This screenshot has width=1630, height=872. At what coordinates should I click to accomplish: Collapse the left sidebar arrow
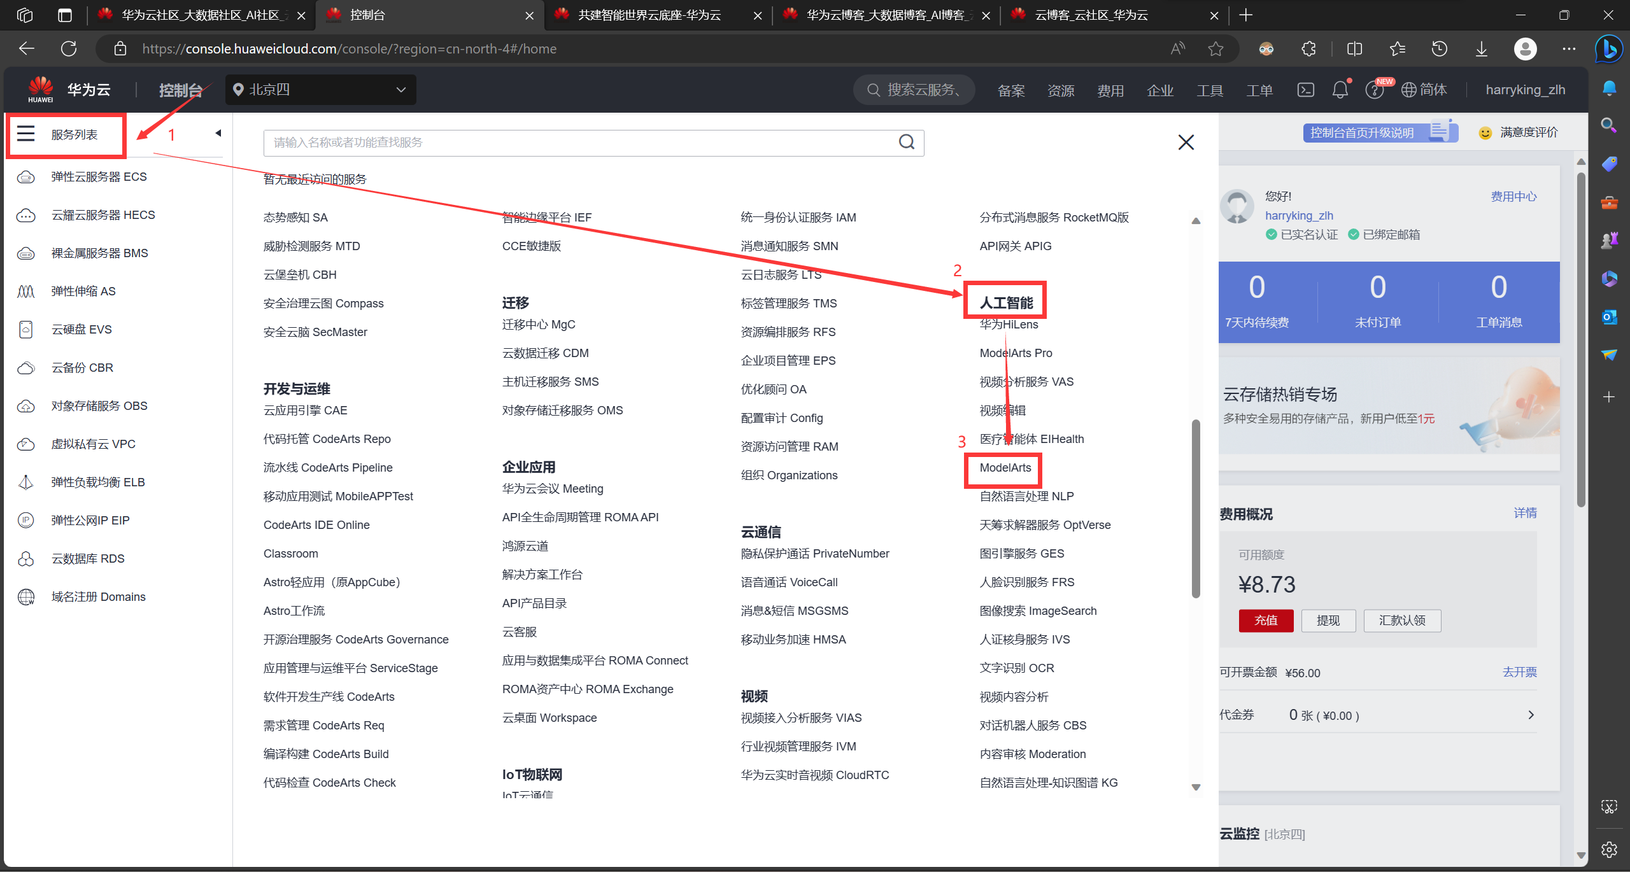click(x=218, y=133)
